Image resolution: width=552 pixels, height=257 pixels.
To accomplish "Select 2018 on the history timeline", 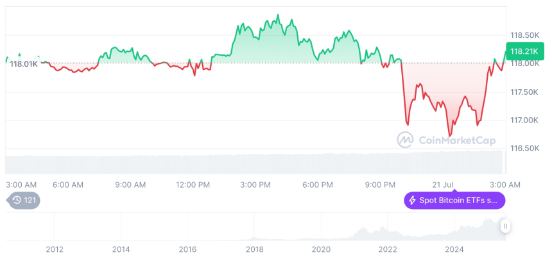I will [255, 249].
